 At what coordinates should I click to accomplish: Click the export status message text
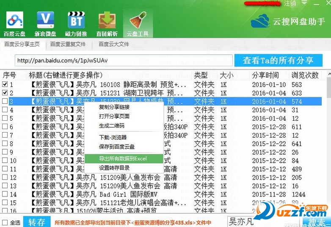click(x=133, y=222)
